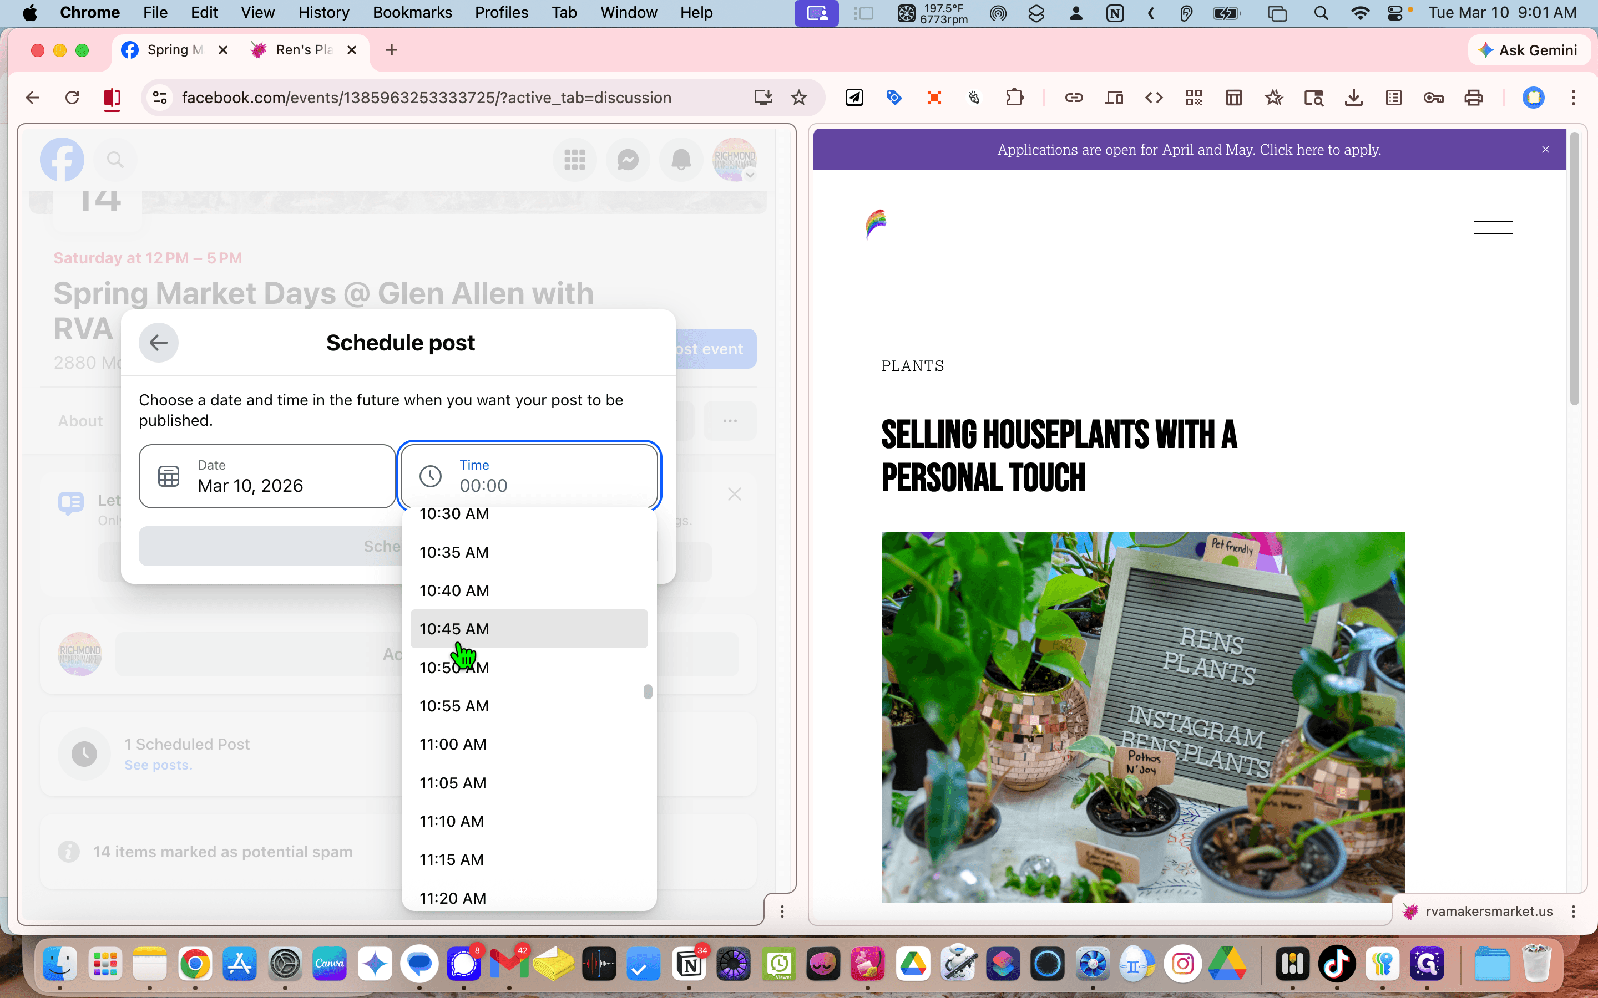Click the downloads toolbar icon
1598x998 pixels.
[1354, 98]
